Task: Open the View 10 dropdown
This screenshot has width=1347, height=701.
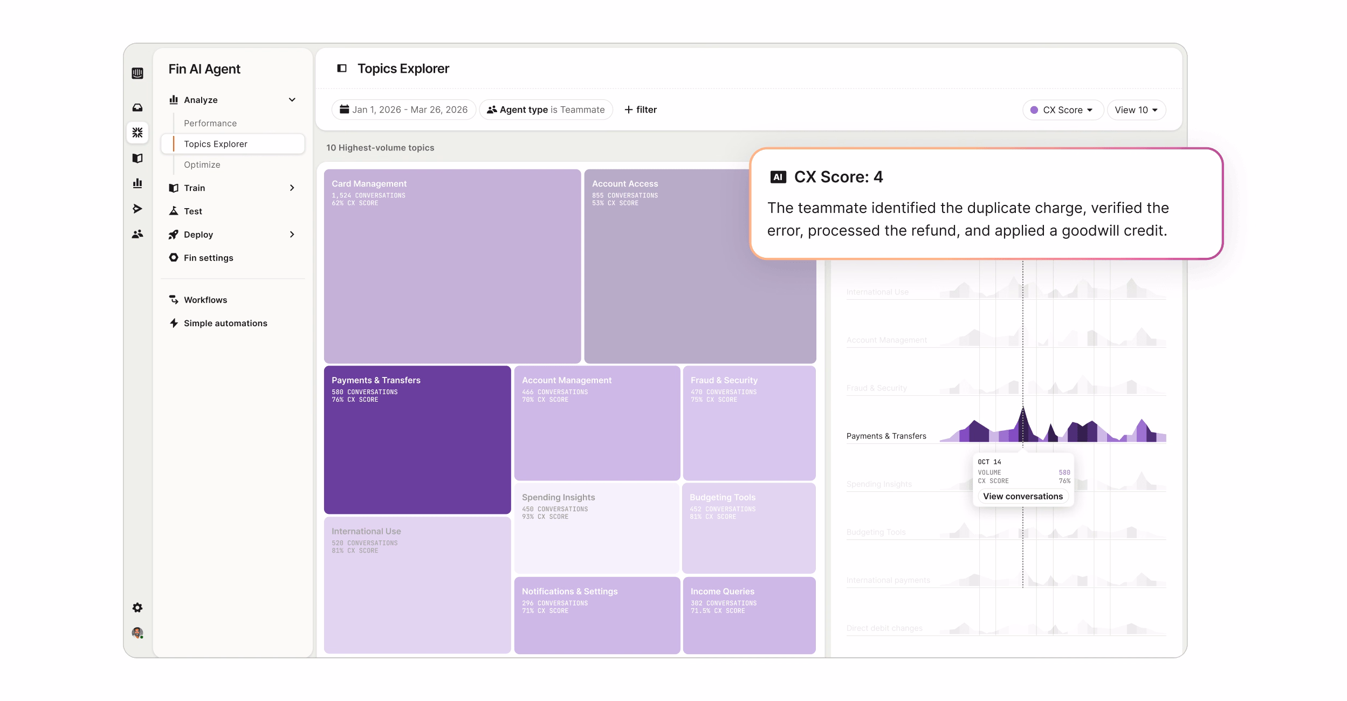Action: [1136, 110]
